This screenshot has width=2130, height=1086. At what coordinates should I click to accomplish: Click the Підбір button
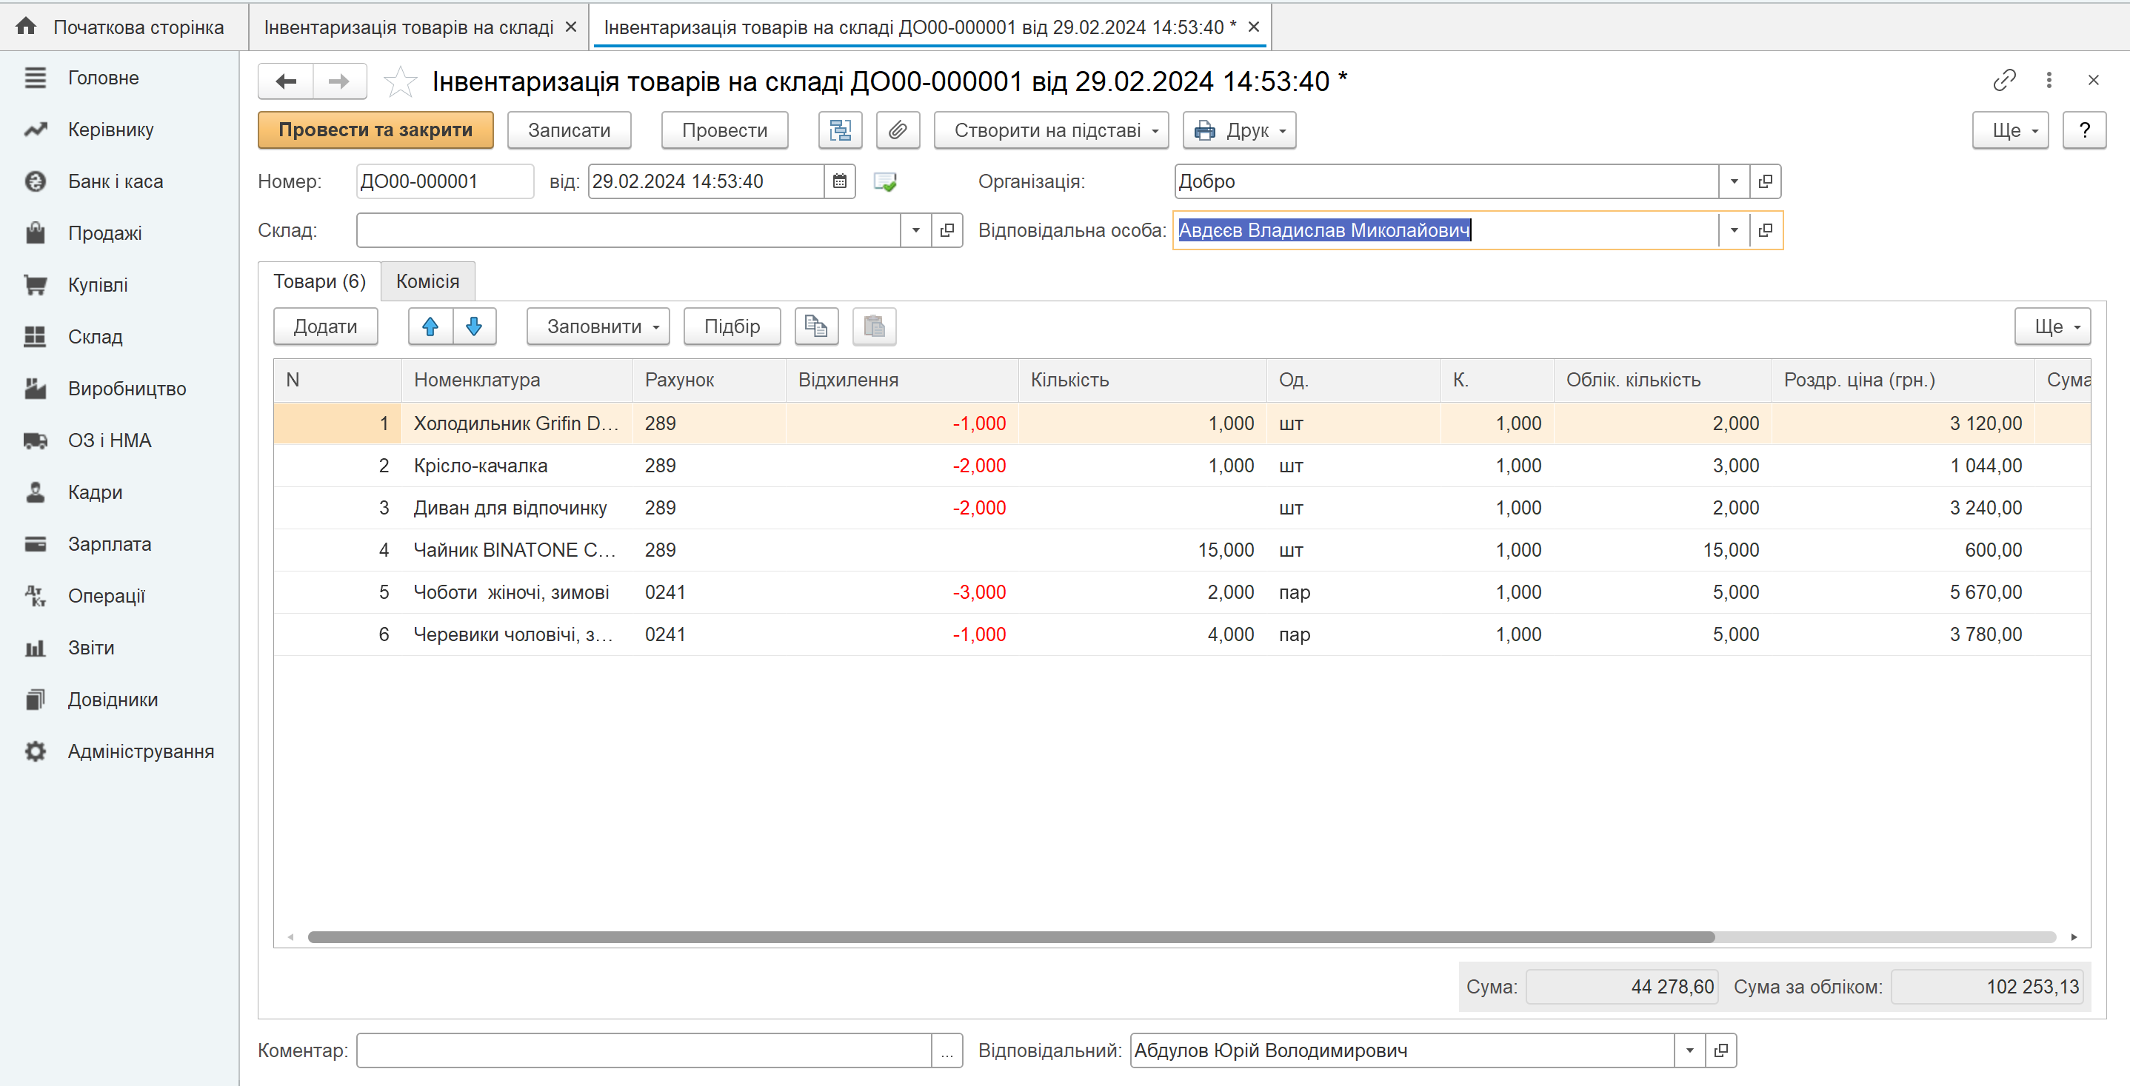(732, 326)
